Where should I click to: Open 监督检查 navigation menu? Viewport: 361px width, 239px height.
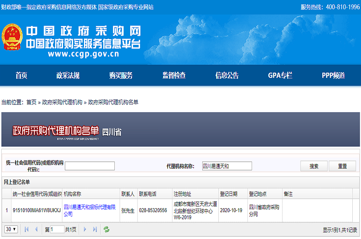[174, 75]
